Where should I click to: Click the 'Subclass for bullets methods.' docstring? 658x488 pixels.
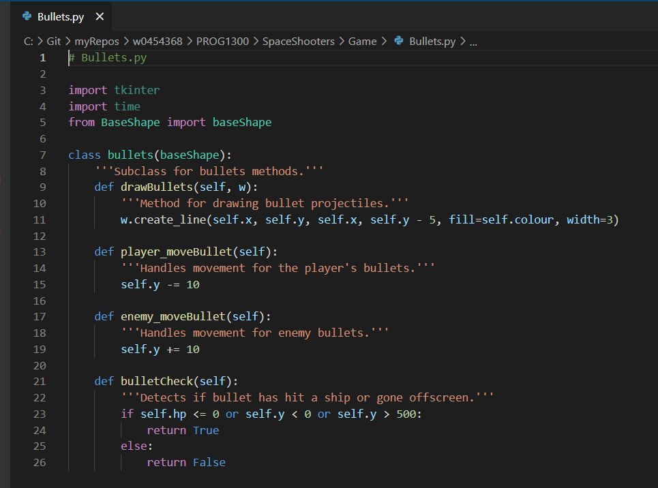[x=209, y=171]
